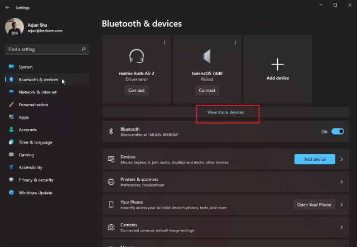Image resolution: width=357 pixels, height=247 pixels.
Task: Click the Privacy shield icon
Action: 11,180
